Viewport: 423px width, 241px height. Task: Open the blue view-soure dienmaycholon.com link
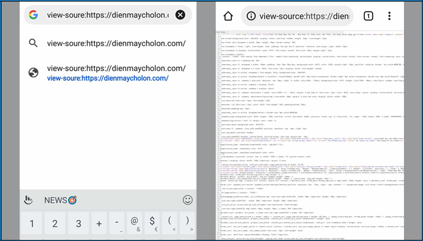(108, 78)
